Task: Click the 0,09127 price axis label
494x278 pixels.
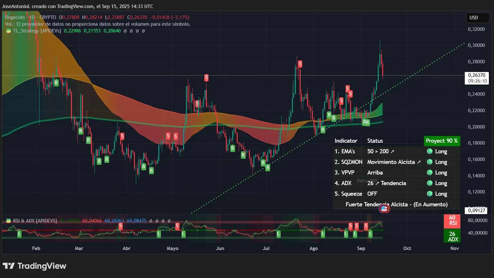Action: pyautogui.click(x=477, y=211)
